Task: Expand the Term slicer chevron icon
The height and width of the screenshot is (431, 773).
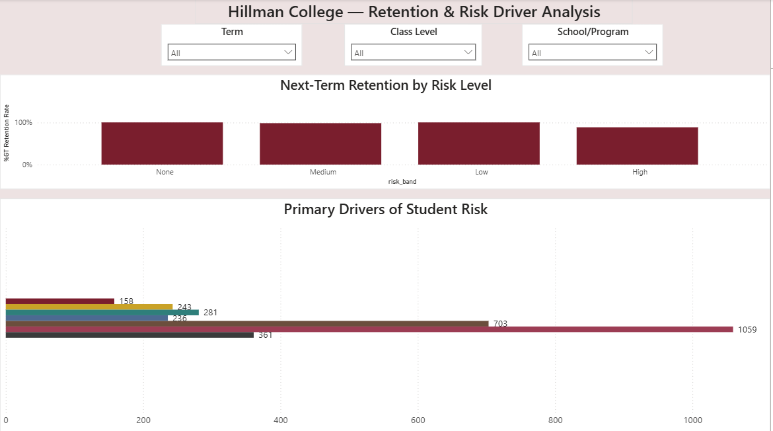Action: pyautogui.click(x=287, y=52)
